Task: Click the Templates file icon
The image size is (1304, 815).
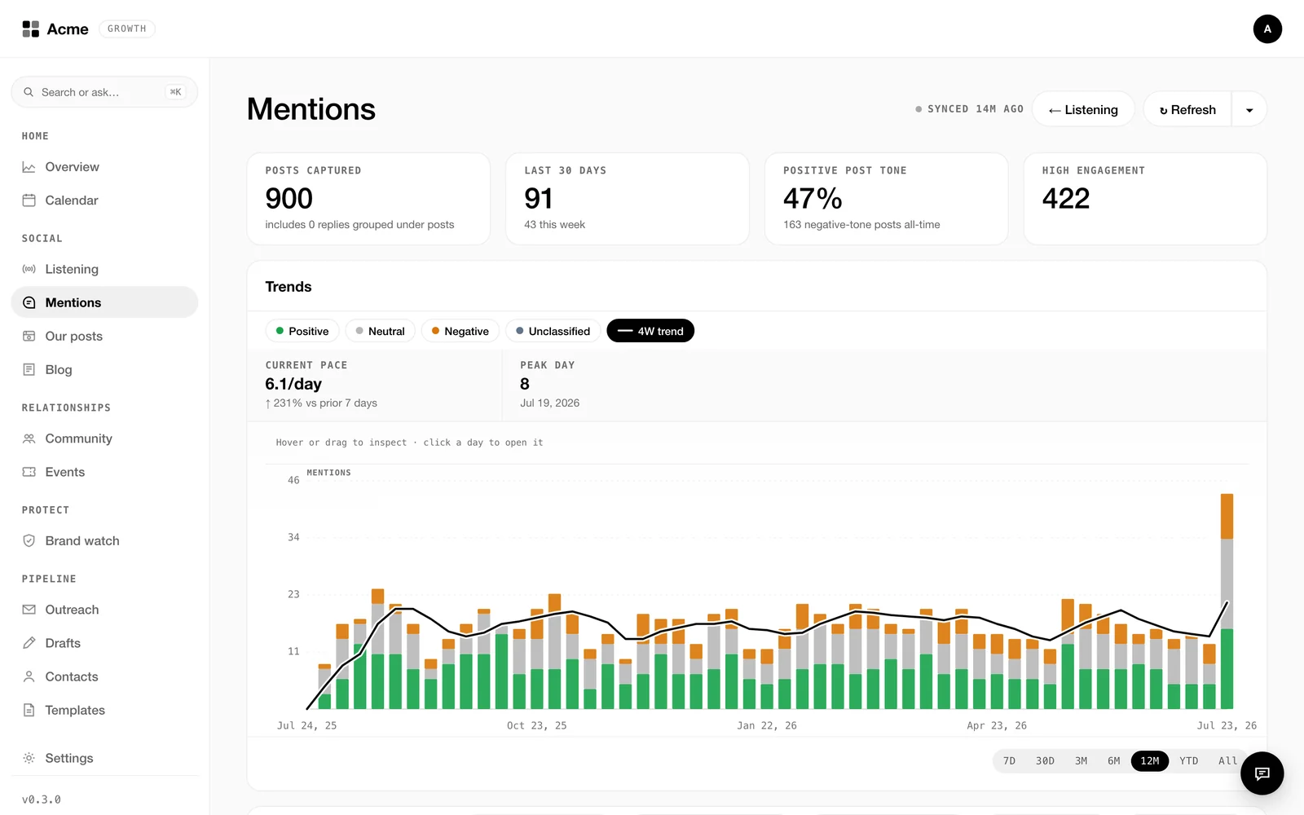Action: click(x=29, y=710)
